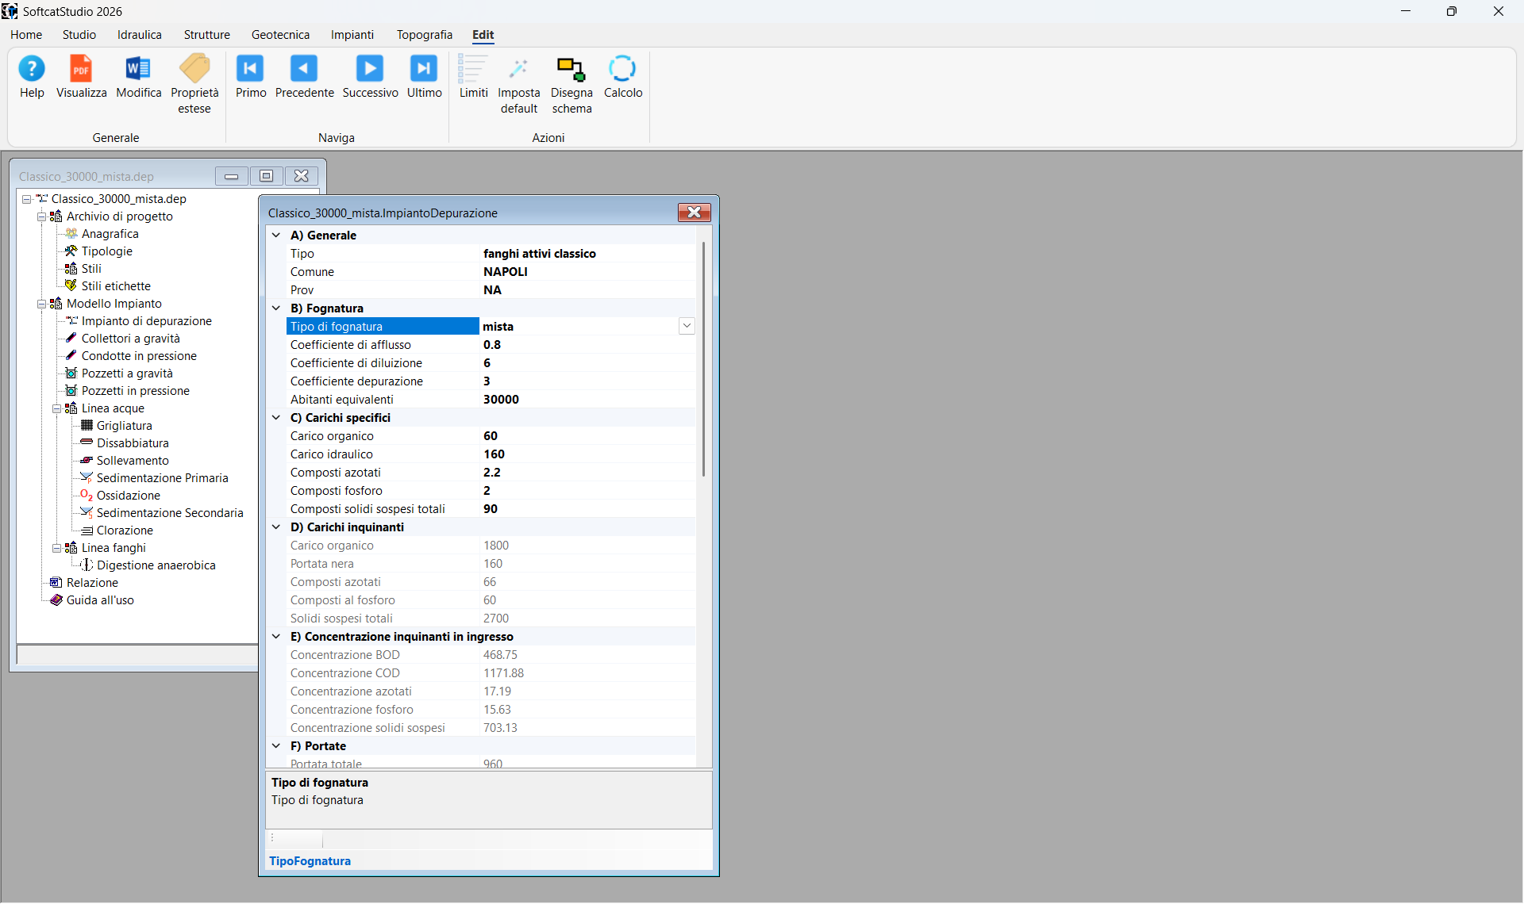The width and height of the screenshot is (1524, 904).
Task: Collapse A) Generale section
Action: click(x=276, y=236)
